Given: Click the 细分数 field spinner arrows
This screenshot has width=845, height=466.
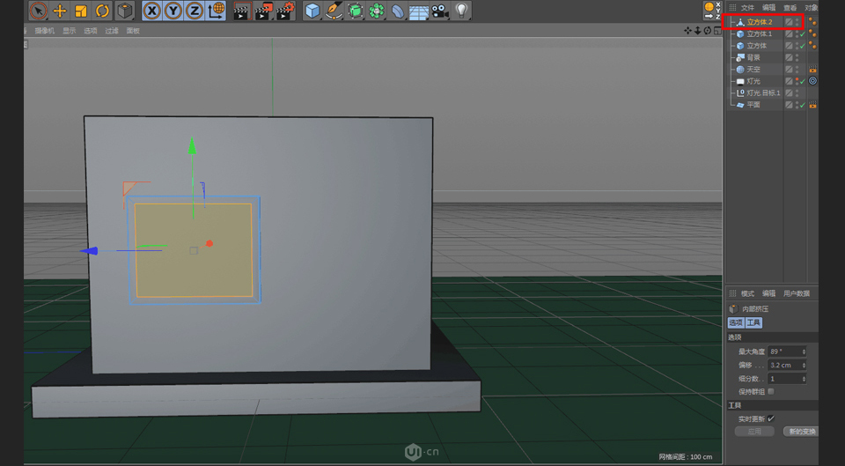Looking at the screenshot, I should pyautogui.click(x=804, y=379).
